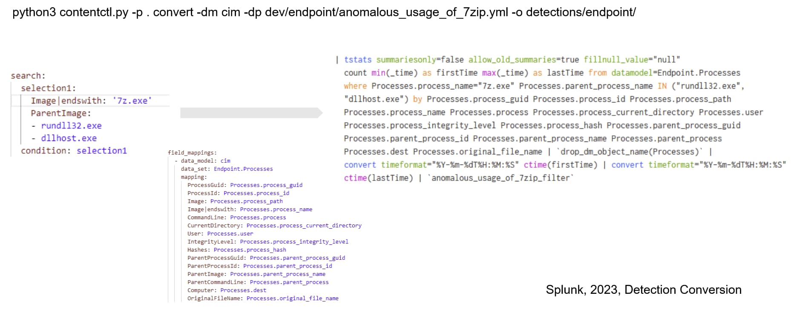Click 'Processes.process_name="7z.exe"' condition

point(443,86)
